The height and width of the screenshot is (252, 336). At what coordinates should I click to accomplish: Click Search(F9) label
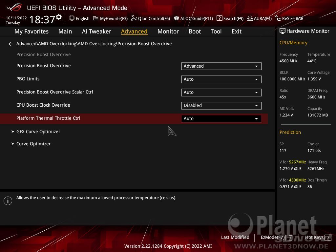click(x=233, y=19)
